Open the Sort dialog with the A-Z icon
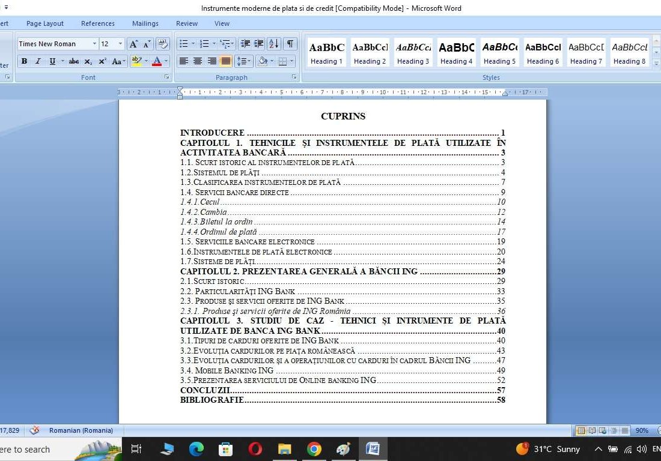 click(273, 44)
